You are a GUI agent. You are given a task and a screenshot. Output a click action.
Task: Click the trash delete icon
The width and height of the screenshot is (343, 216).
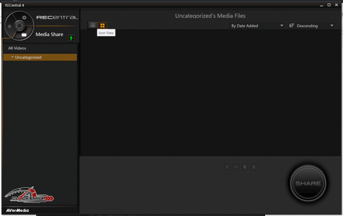tap(254, 167)
